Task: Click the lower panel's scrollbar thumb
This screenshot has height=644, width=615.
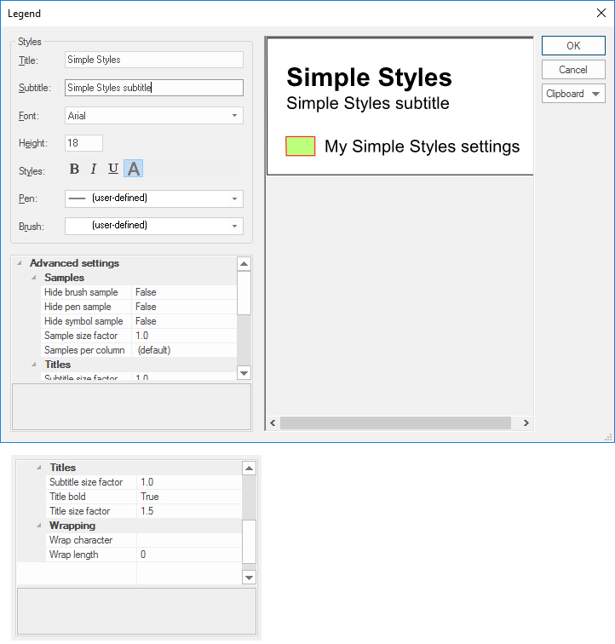Action: 249,542
